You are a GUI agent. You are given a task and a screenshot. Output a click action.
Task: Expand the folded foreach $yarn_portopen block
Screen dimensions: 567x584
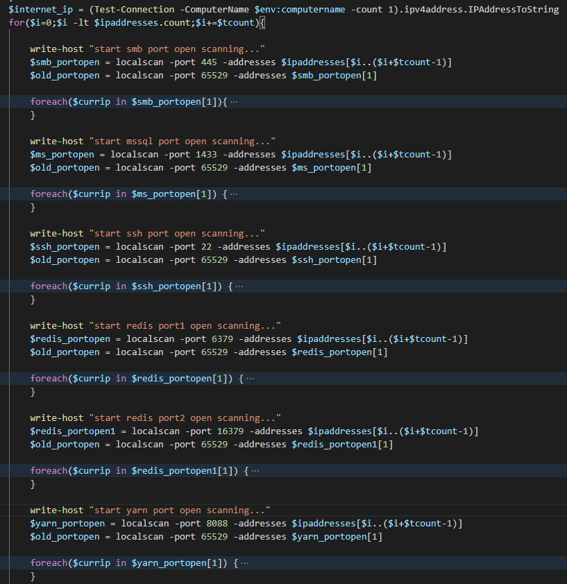[x=244, y=563]
